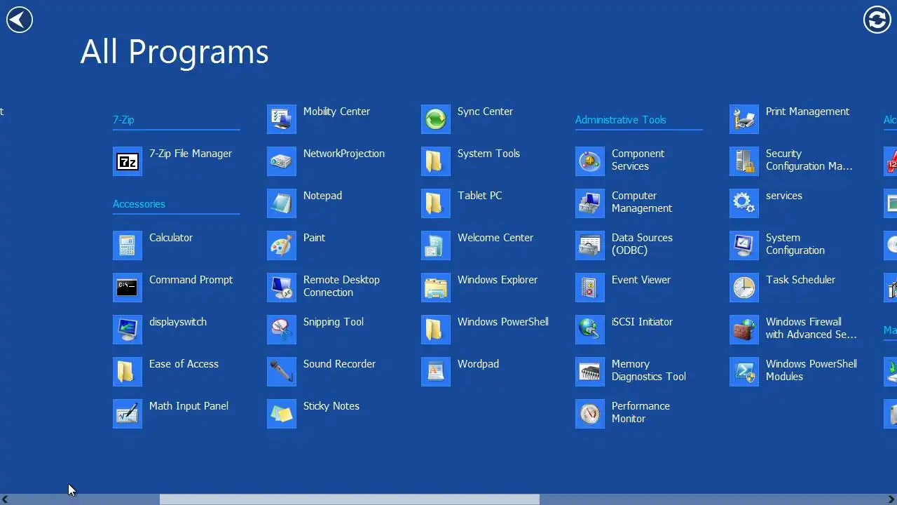Click the Memory Diagnostics Tool icon
The width and height of the screenshot is (897, 505).
(590, 372)
